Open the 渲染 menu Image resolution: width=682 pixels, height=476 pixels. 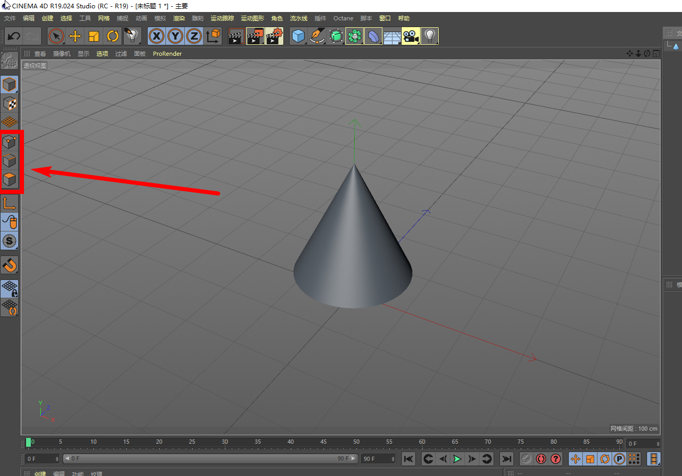pyautogui.click(x=179, y=18)
